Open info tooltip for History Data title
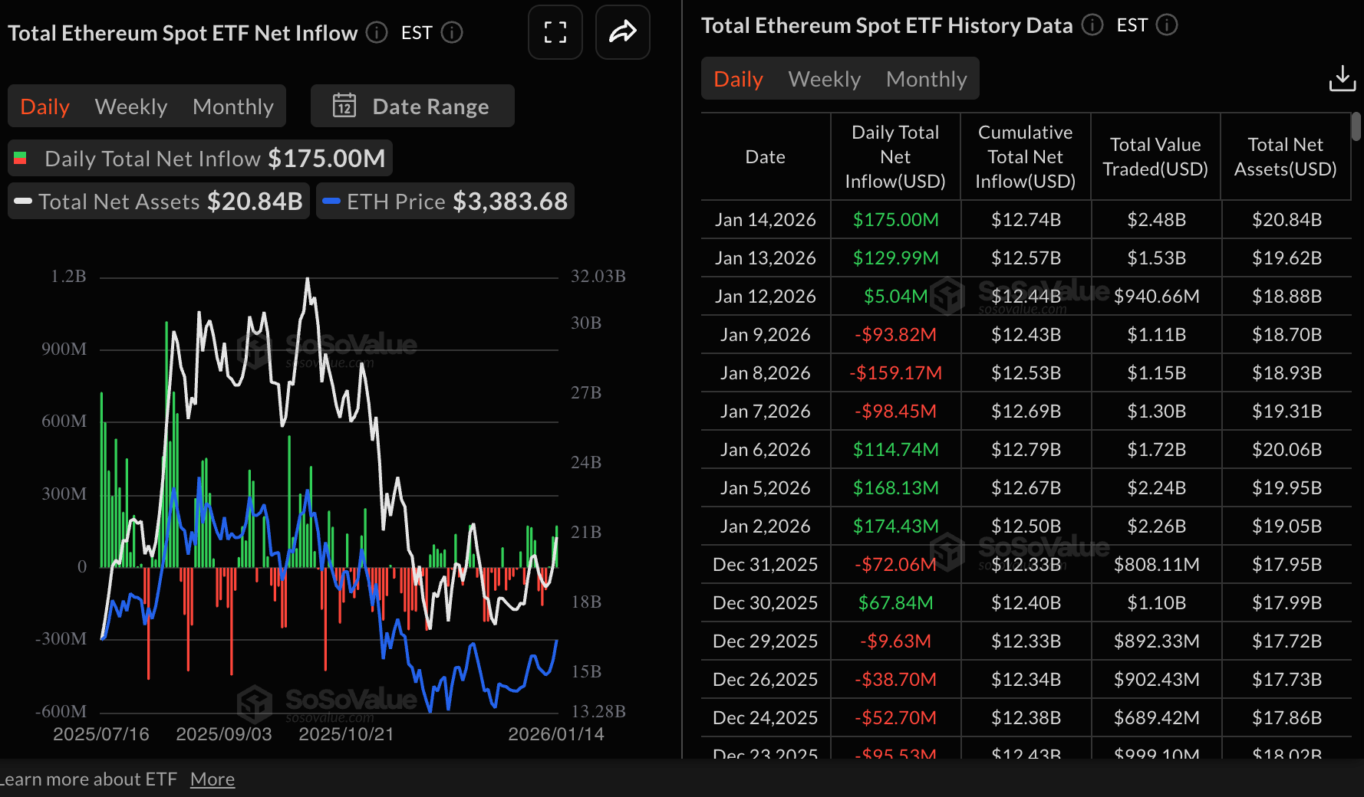The image size is (1364, 797). click(x=1092, y=25)
